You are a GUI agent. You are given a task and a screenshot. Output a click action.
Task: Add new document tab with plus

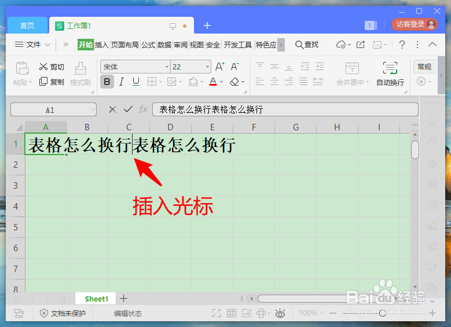click(x=207, y=25)
